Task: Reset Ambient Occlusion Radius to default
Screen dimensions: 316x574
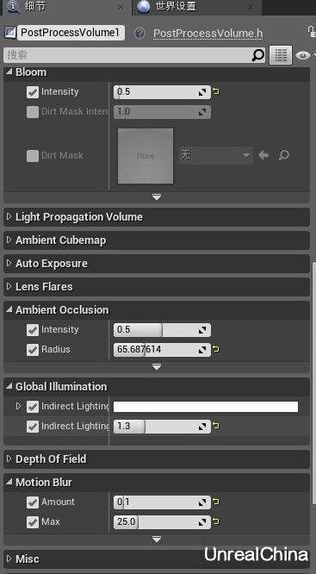Action: pos(216,350)
